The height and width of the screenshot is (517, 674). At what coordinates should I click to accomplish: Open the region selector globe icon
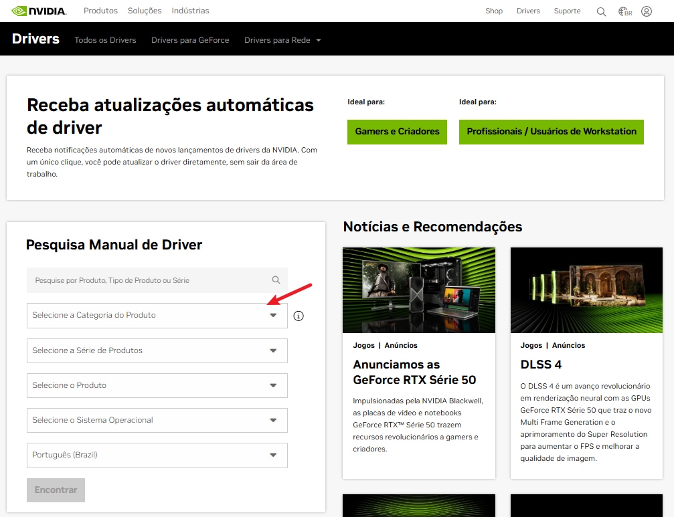pos(624,11)
